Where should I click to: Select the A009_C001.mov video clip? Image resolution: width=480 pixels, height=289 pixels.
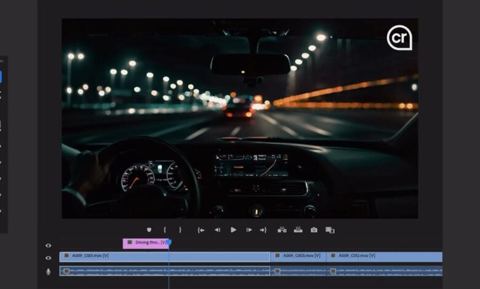point(165,257)
